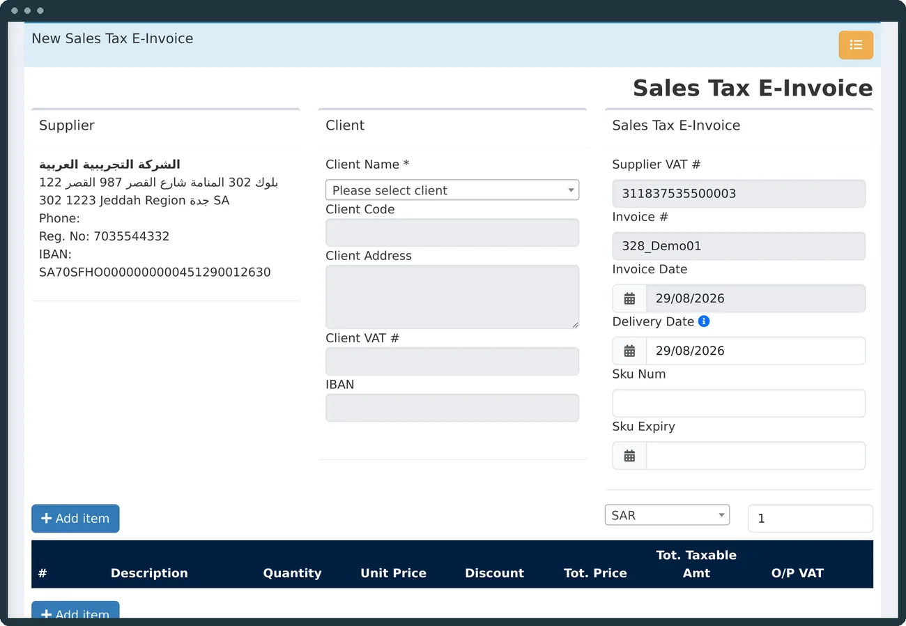Screen dimensions: 906x626
Task: Open the Client Name dropdown
Action: tap(452, 190)
